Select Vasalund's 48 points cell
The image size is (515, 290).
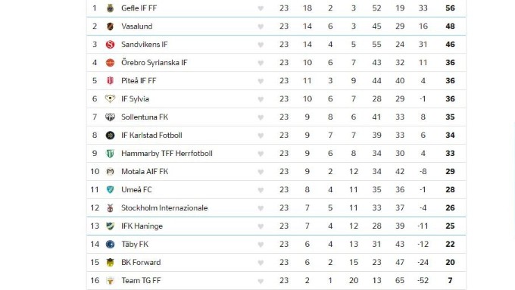[x=450, y=27]
